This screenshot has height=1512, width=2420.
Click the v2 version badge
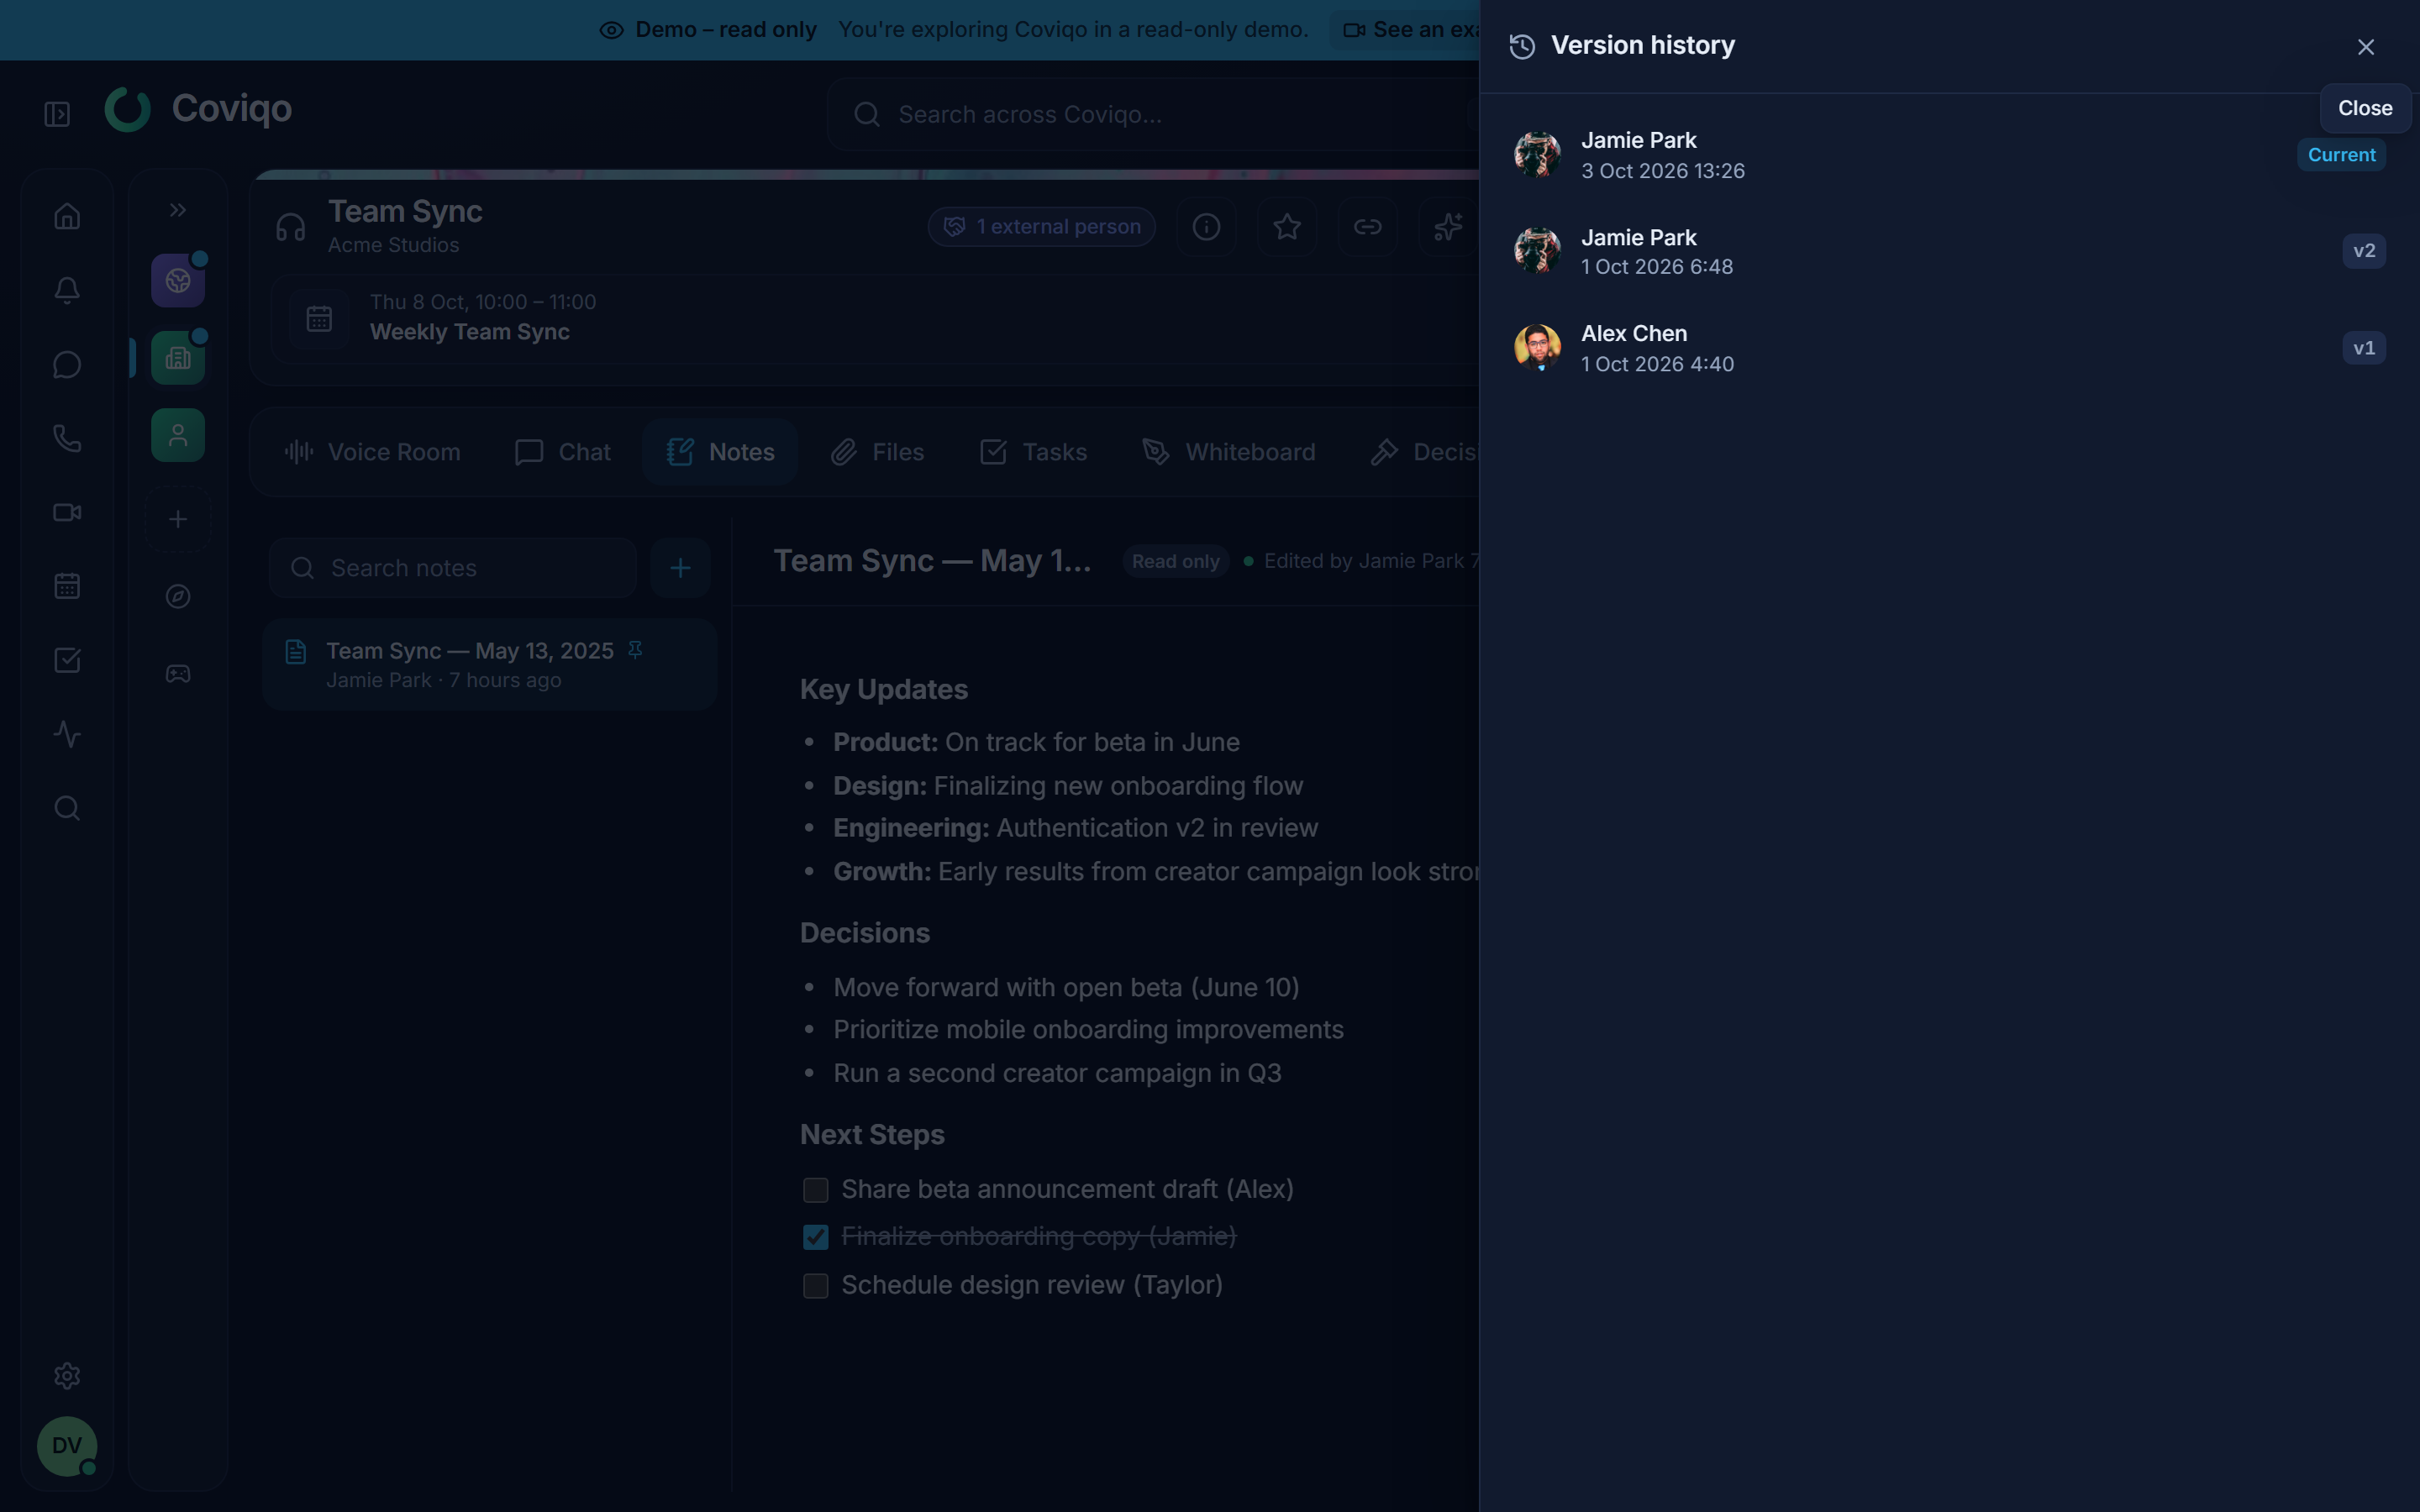pos(2364,251)
